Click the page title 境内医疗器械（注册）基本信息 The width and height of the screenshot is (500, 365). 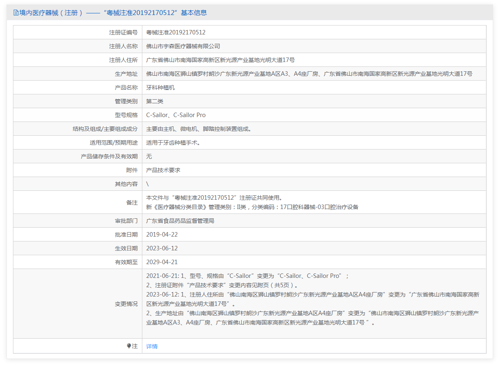(113, 13)
